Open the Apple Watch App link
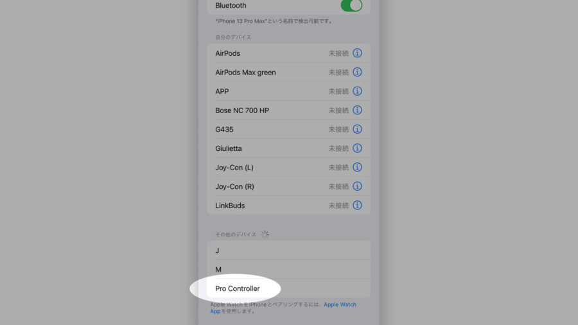The width and height of the screenshot is (578, 325). tap(283, 308)
